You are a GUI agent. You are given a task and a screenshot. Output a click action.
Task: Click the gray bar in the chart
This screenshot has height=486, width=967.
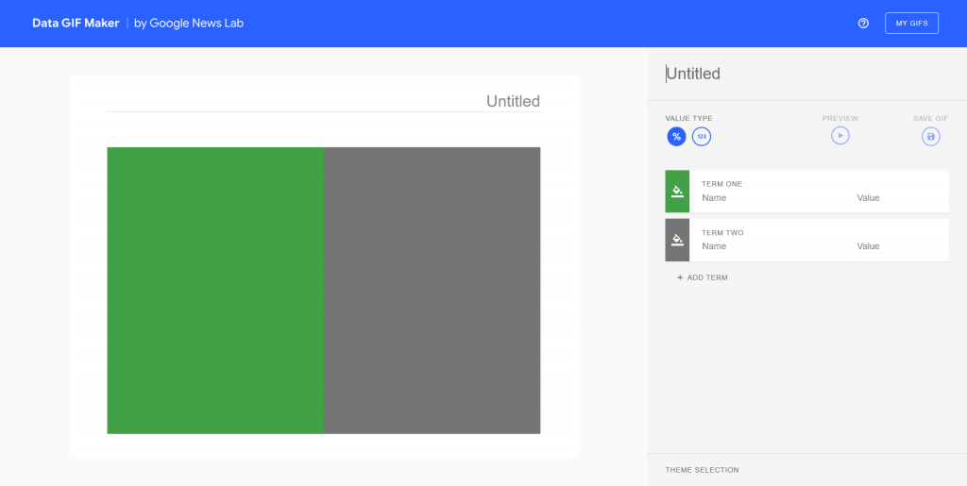[433, 290]
